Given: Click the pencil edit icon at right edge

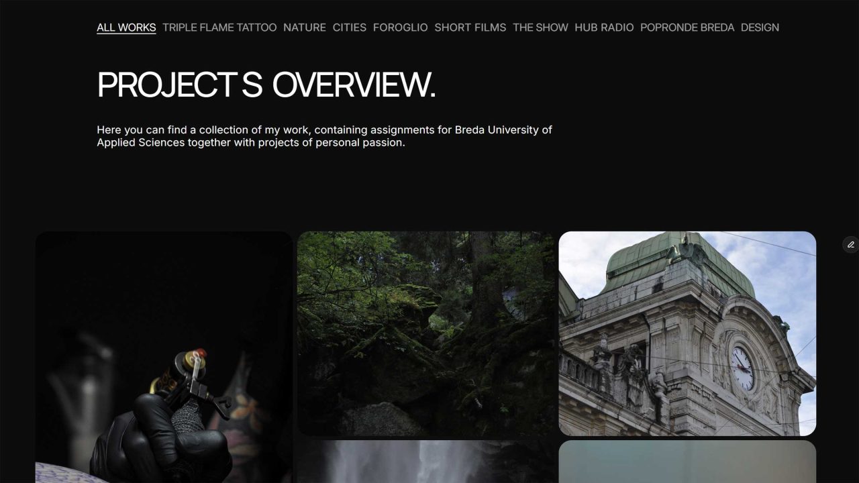Looking at the screenshot, I should pos(850,245).
